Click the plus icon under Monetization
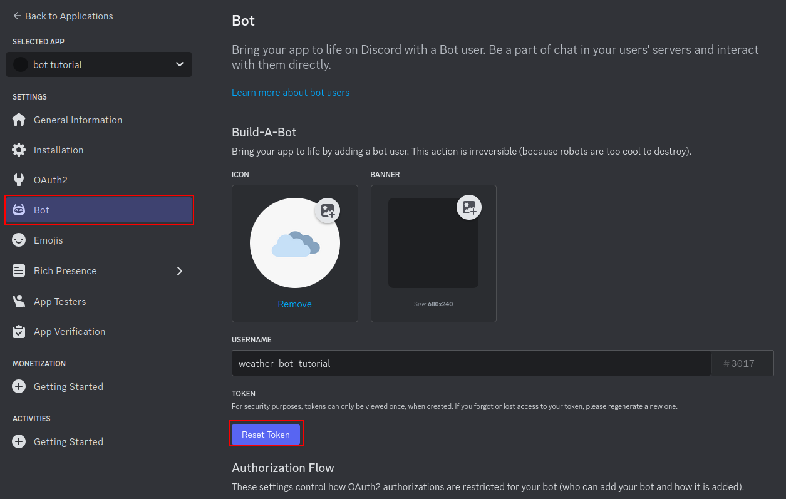The height and width of the screenshot is (499, 786). pos(19,386)
